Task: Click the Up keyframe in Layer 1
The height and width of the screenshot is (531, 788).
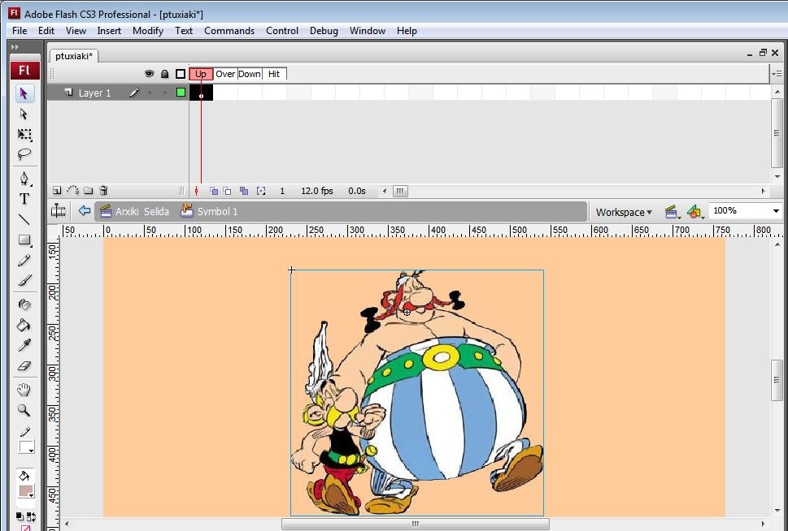Action: point(201,93)
